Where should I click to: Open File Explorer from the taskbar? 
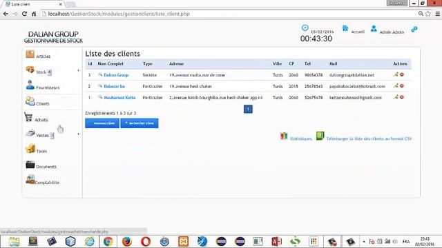[x=14, y=242]
